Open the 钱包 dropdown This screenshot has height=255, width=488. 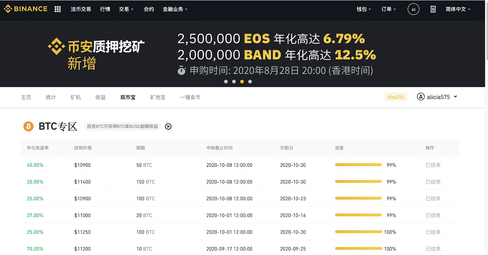point(364,9)
